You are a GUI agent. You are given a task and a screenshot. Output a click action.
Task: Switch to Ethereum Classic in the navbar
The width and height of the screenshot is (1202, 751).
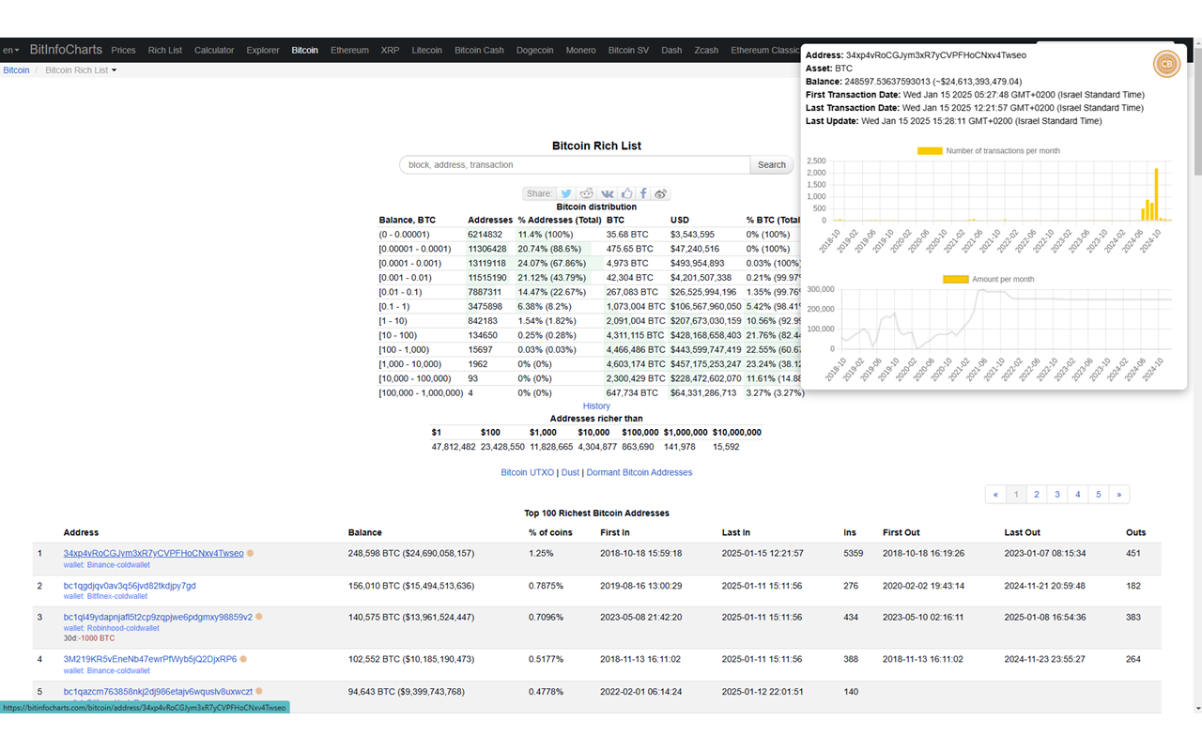[x=764, y=51]
